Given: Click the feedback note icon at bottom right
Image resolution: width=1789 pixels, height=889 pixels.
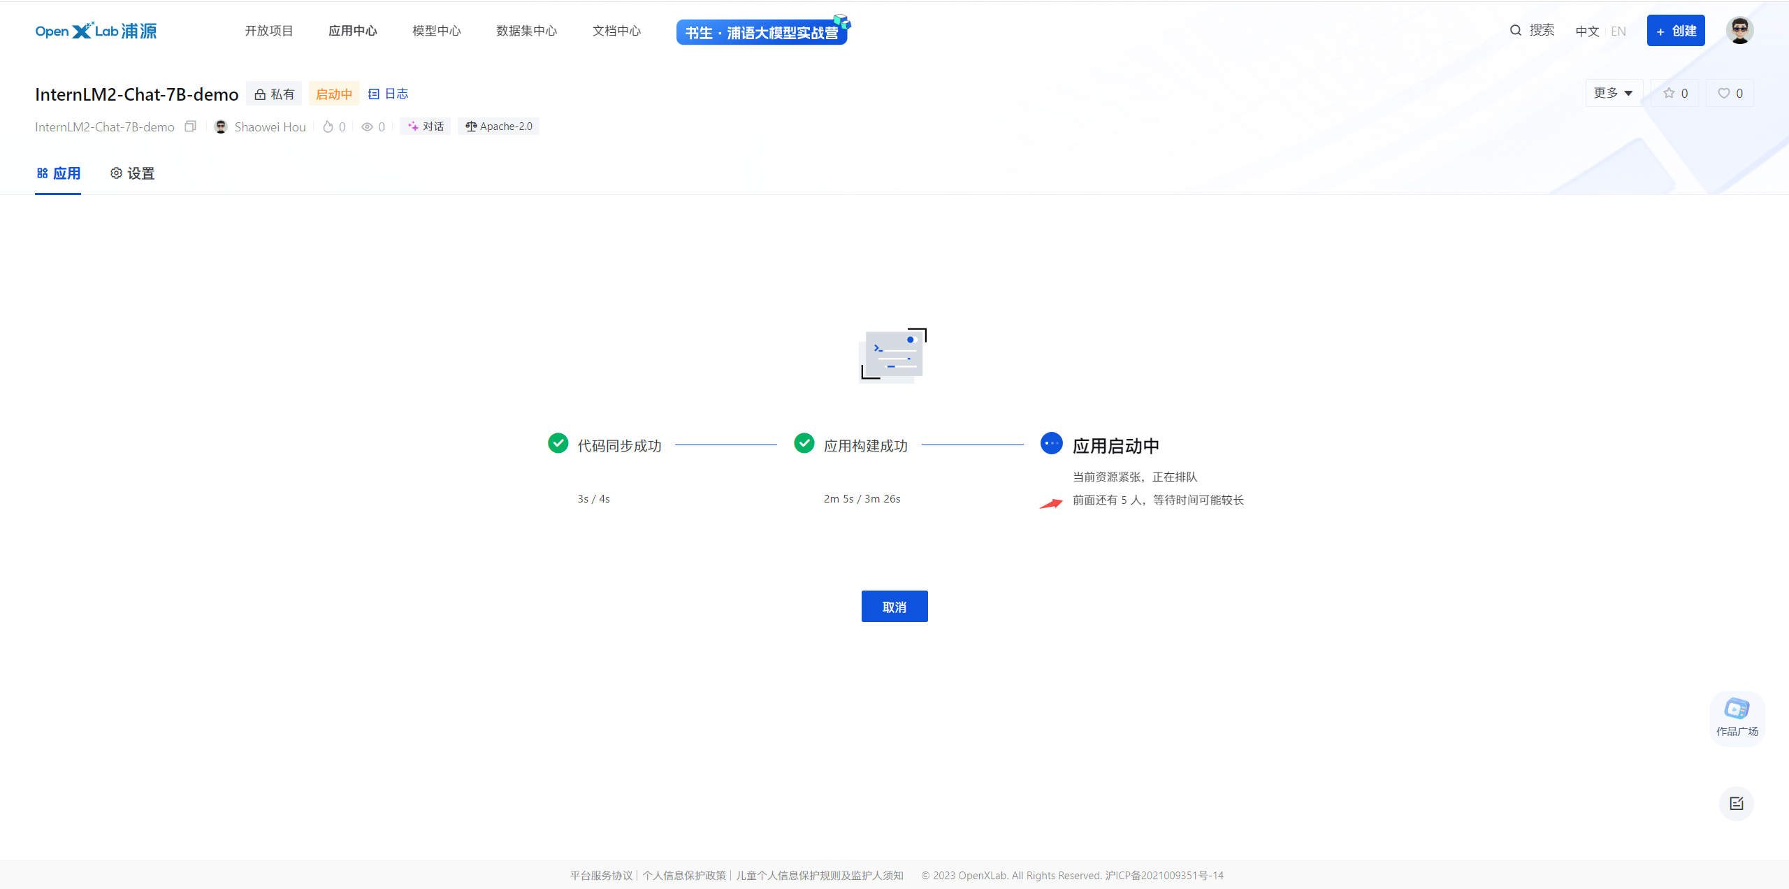Looking at the screenshot, I should [1737, 804].
